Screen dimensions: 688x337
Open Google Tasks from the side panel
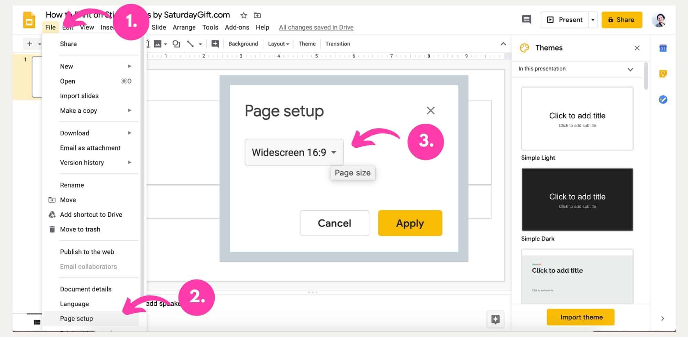click(x=663, y=99)
